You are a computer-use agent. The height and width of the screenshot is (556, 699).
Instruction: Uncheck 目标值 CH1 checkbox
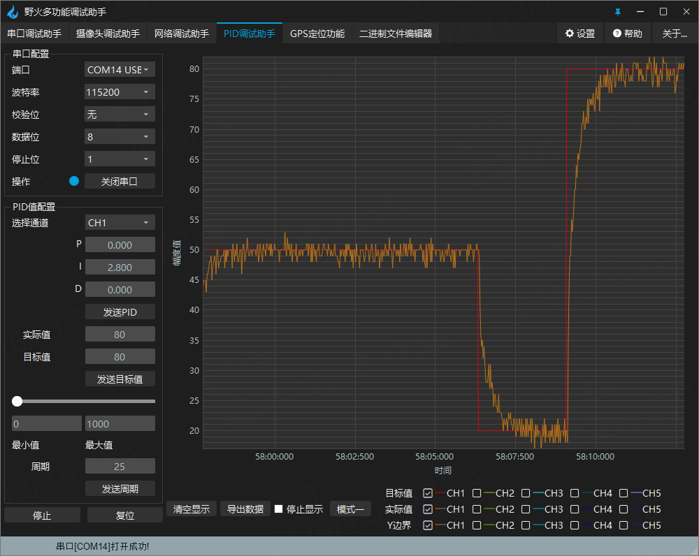[x=428, y=493]
